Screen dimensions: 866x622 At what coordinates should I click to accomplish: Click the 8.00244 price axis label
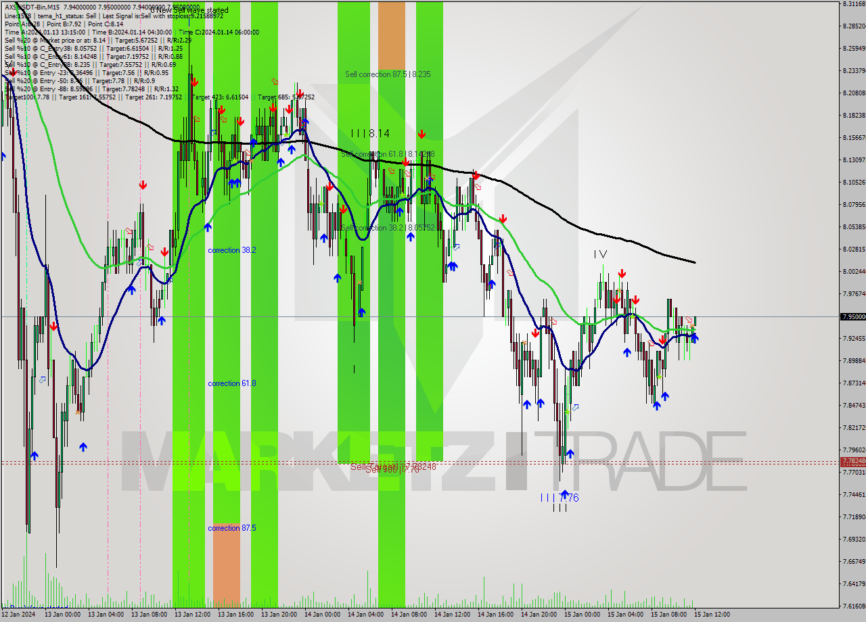click(x=853, y=271)
